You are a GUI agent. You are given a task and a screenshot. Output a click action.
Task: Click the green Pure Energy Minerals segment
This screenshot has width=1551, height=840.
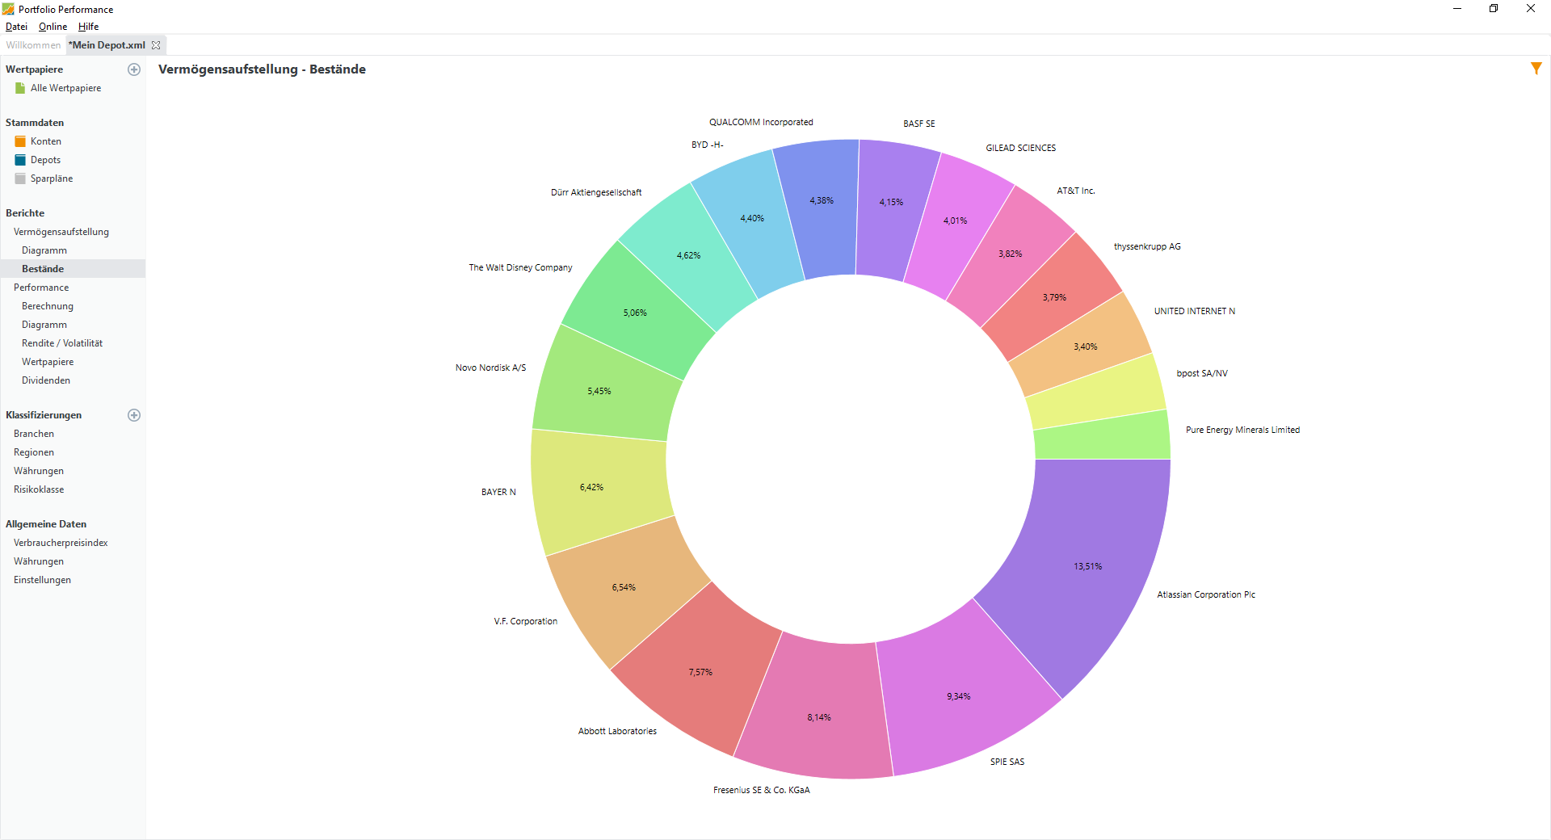[x=1103, y=436]
